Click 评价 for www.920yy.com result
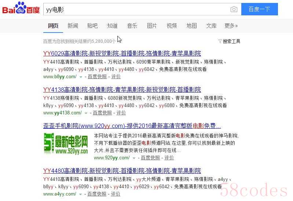 pos(169,158)
